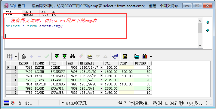Click the 1400.00 commission cell
This screenshot has width=216, height=109.
coord(126,84)
